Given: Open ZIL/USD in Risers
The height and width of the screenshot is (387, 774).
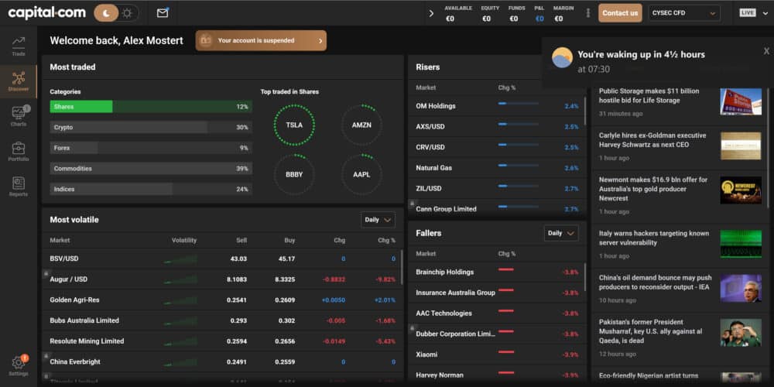Looking at the screenshot, I should pyautogui.click(x=497, y=189).
